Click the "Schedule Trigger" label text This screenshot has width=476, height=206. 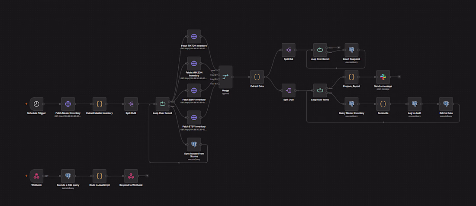click(x=36, y=113)
